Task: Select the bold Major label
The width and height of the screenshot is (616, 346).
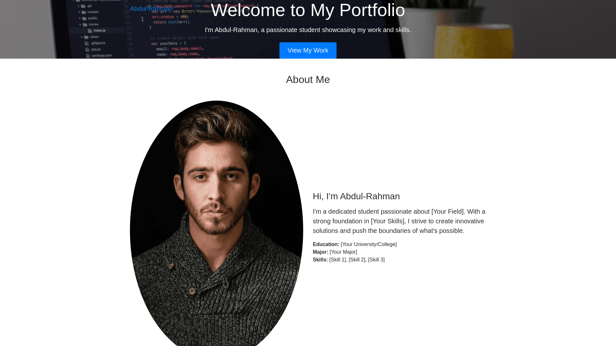Action: 321,252
